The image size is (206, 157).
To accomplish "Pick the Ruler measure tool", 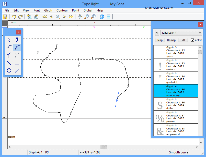I will 17,70.
